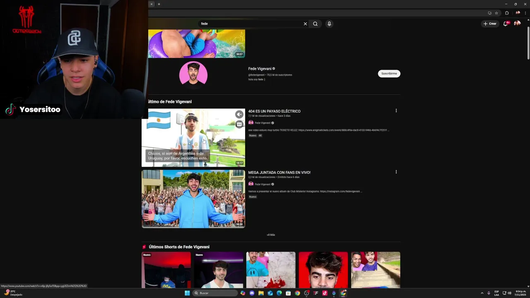
Task: Open TikTok from the taskbar
Action: click(325, 293)
